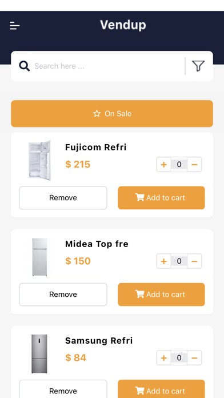
Task: Remove the Midea Top fre item
Action: (x=63, y=294)
